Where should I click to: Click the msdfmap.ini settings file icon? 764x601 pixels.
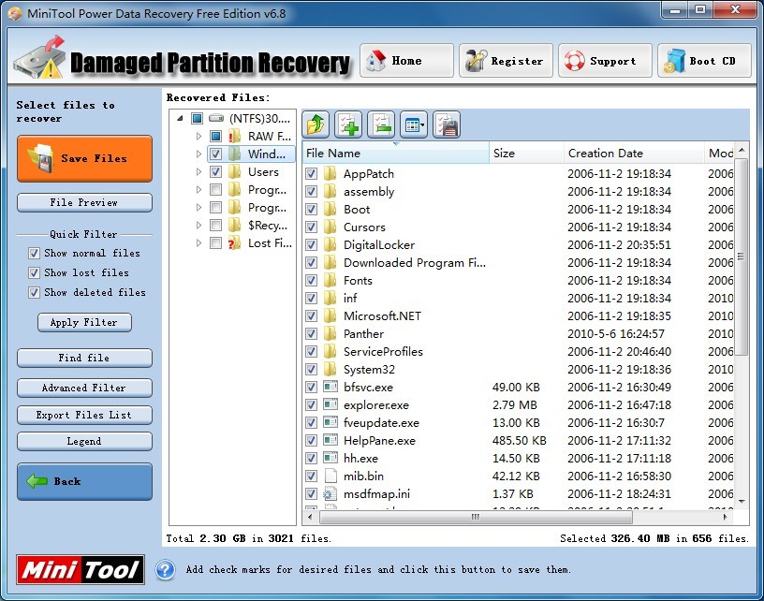tap(330, 494)
